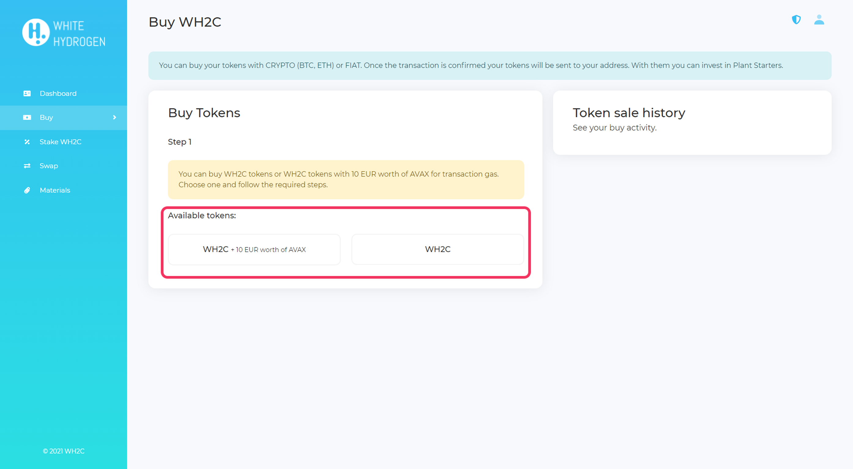Choose the plain WH2C token option

point(438,249)
